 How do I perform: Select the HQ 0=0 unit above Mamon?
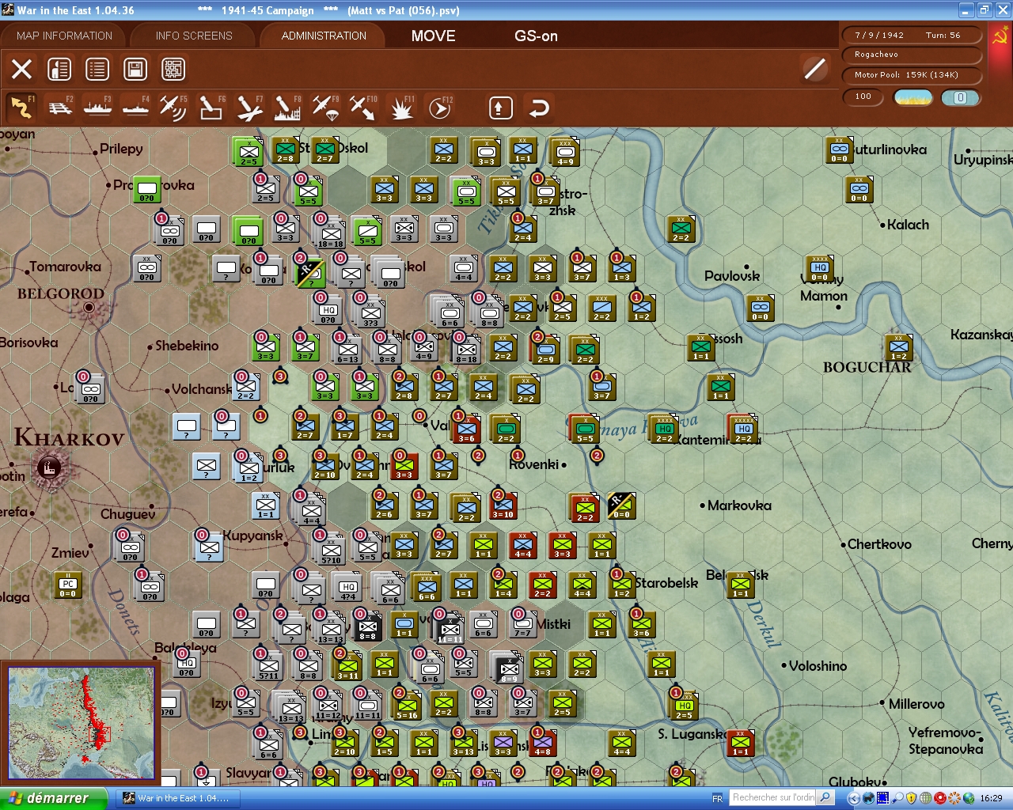[820, 269]
